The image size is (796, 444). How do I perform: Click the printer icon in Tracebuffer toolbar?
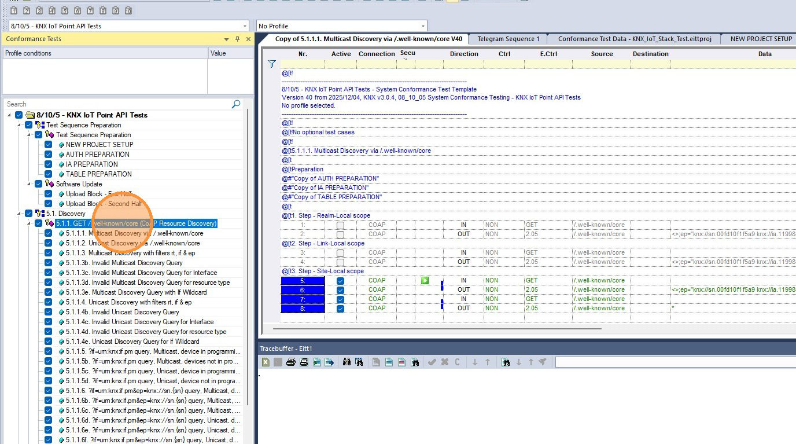pos(291,362)
